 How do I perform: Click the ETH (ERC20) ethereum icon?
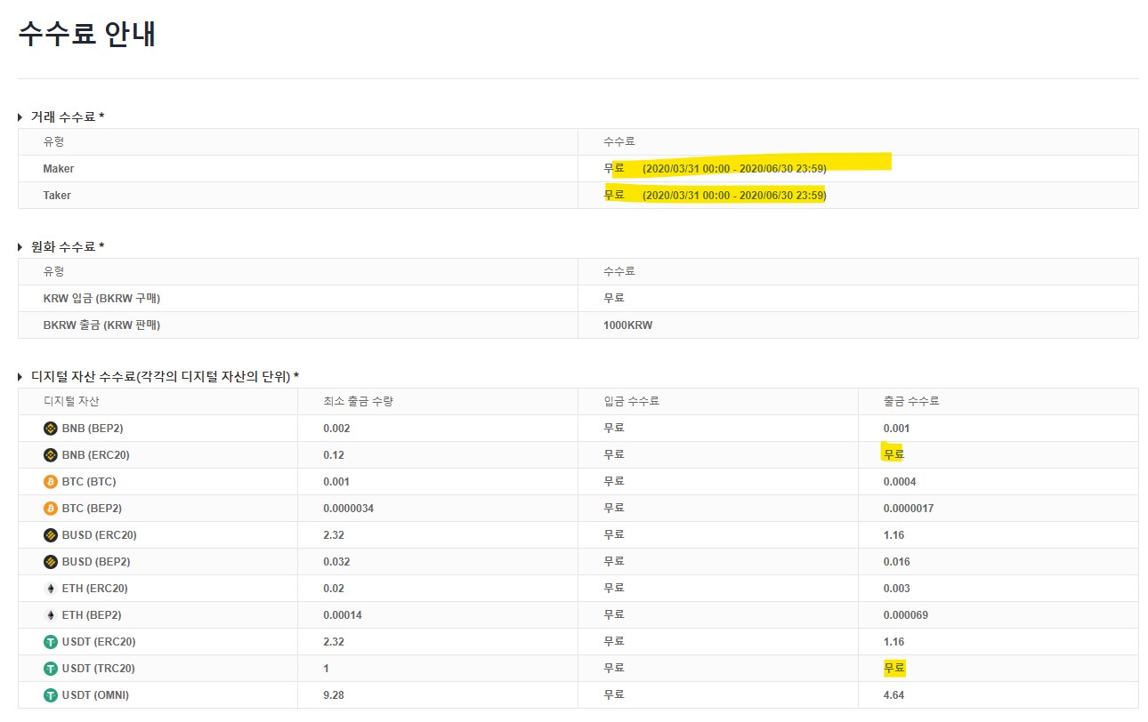point(51,588)
